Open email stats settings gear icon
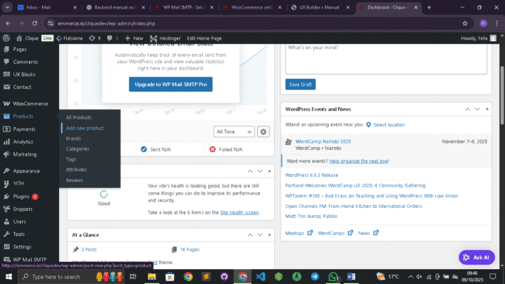 (264, 131)
